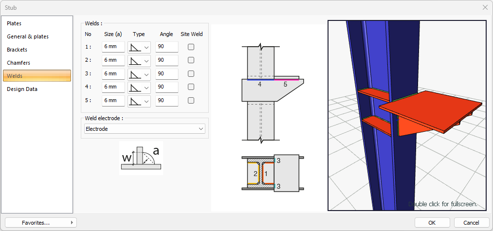The image size is (493, 231).
Task: Click the weld size diagram illustration
Action: (141, 158)
